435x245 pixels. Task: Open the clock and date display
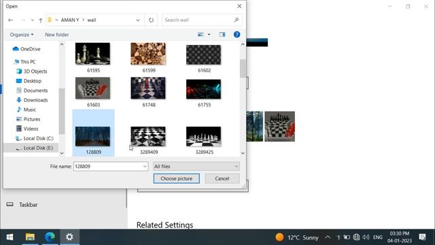[x=400, y=237]
